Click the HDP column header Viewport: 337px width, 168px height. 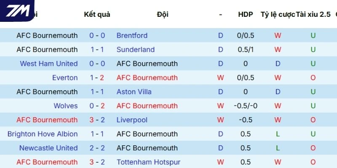click(x=245, y=14)
